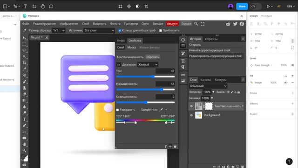This screenshot has height=168, width=298.
Task: Open the Twitter icon in Photopea menu bar
Action: pos(235,24)
